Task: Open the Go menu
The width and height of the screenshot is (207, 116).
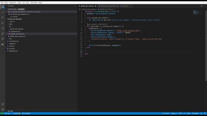Action: pyautogui.click(x=24, y=3)
